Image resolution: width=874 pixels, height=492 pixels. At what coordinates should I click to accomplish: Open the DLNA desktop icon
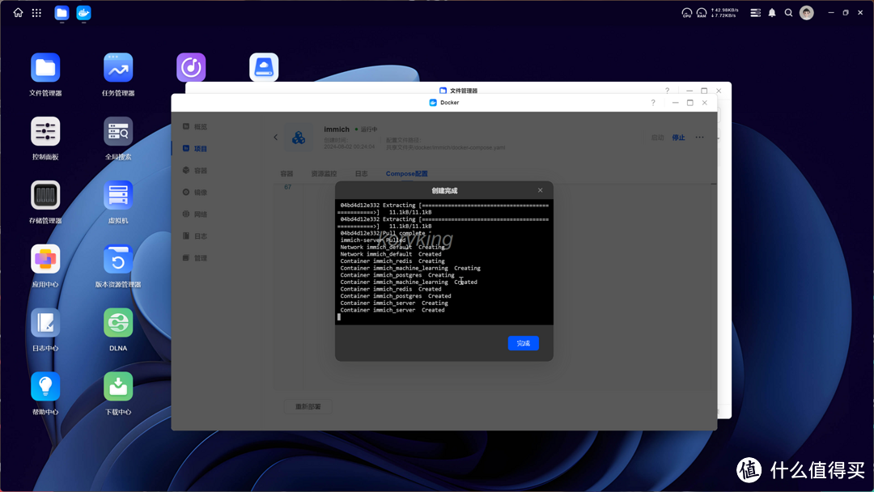pyautogui.click(x=118, y=324)
